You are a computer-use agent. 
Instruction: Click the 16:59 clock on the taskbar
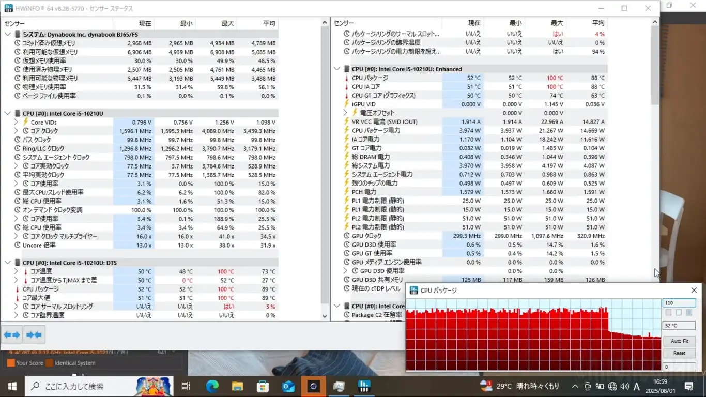[661, 381]
